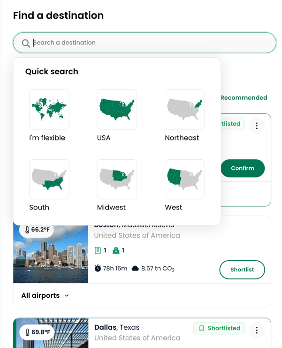The image size is (282, 348).
Task: Select the I'm flexible world map icon
Action: [x=49, y=109]
